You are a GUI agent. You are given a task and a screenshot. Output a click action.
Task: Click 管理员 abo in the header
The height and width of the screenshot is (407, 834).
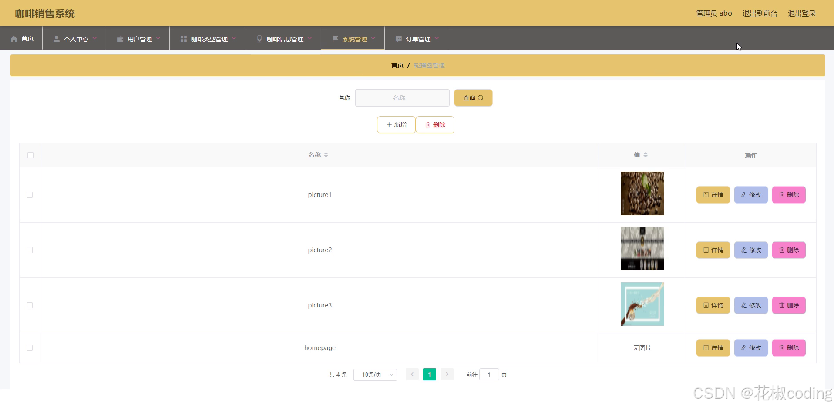tap(714, 13)
